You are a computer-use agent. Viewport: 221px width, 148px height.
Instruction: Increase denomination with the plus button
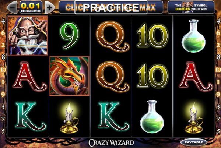click(x=50, y=7)
